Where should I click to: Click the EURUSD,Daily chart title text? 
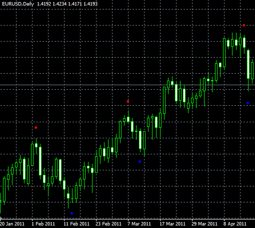click(x=18, y=4)
